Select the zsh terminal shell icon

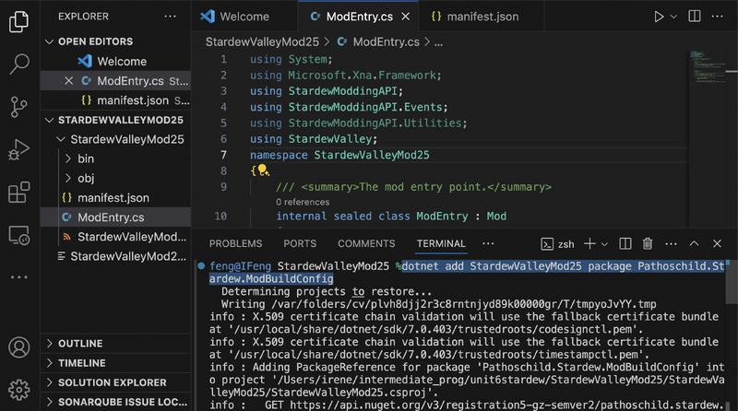[x=547, y=244]
